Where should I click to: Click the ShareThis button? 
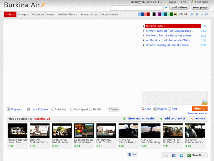195,155
